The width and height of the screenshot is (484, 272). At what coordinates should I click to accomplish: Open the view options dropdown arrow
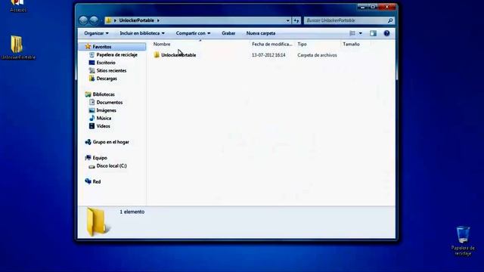pyautogui.click(x=360, y=33)
